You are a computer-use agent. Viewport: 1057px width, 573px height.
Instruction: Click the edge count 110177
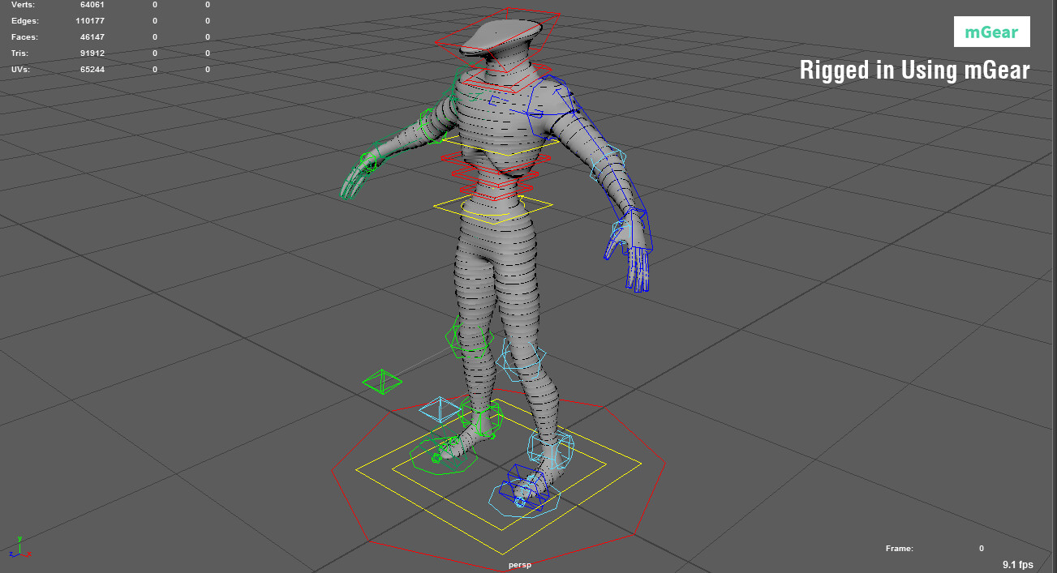click(x=90, y=21)
